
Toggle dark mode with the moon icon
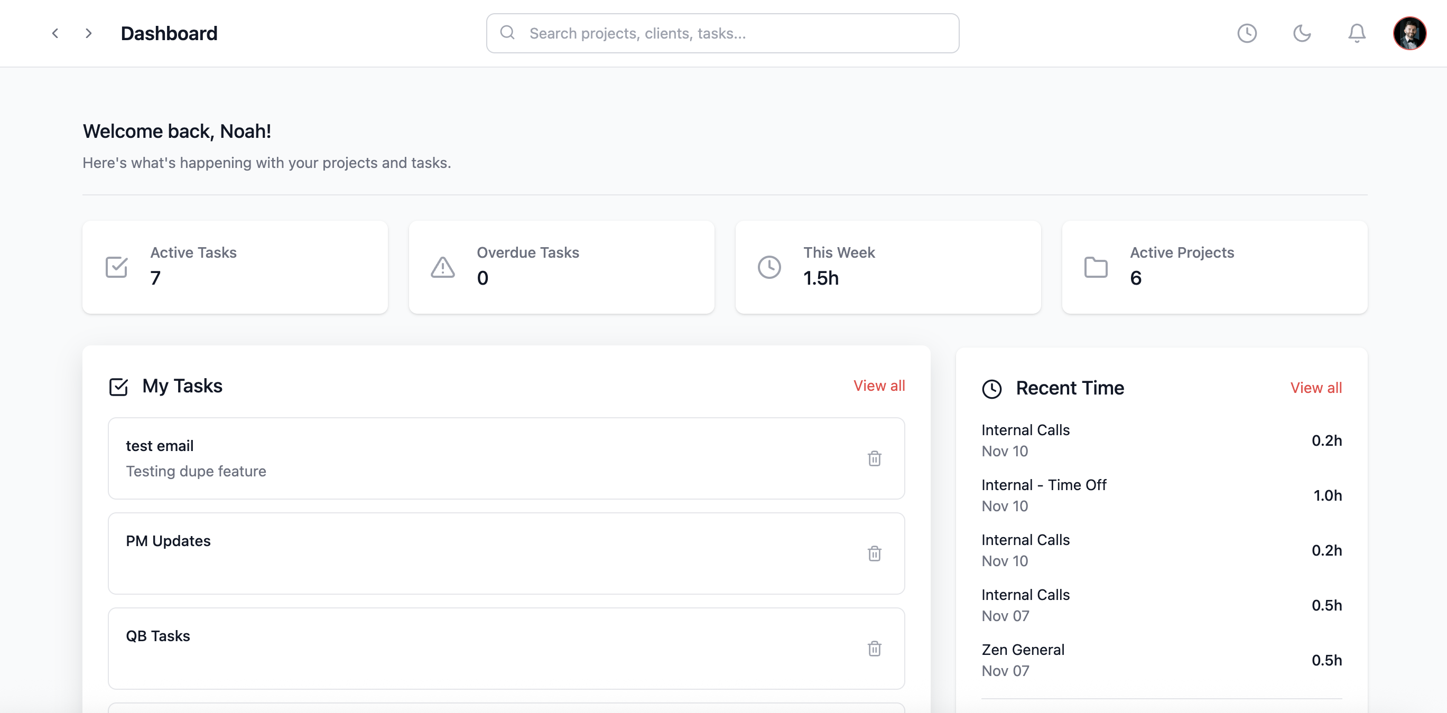click(1303, 33)
